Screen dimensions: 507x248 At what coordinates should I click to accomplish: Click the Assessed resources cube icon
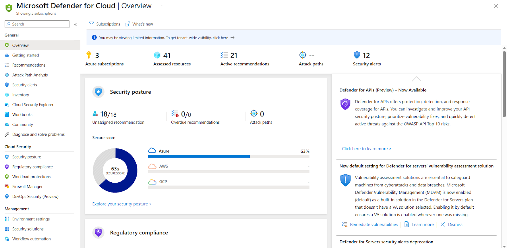(x=157, y=55)
